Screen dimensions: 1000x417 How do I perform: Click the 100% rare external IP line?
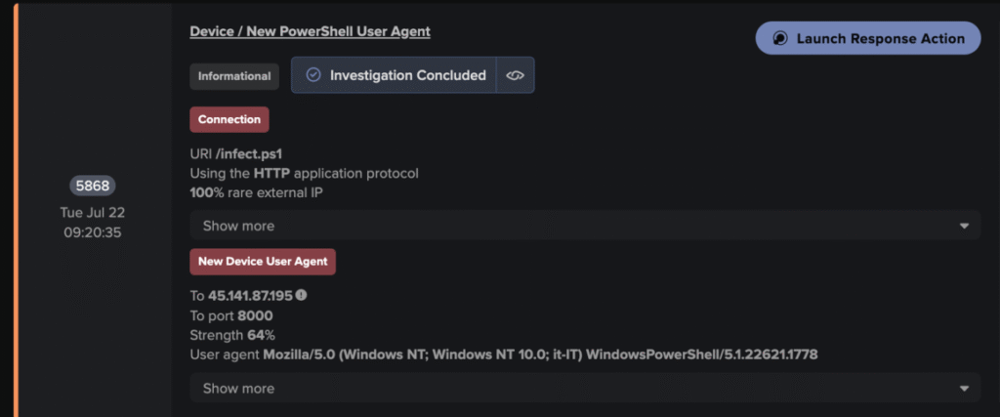255,192
